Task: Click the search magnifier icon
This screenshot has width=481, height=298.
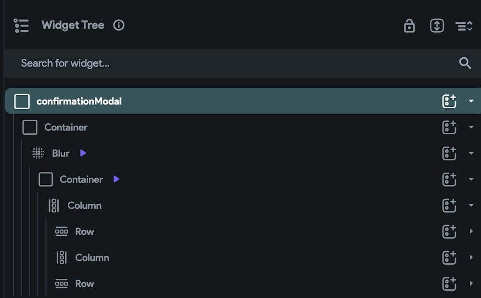Action: click(x=465, y=63)
